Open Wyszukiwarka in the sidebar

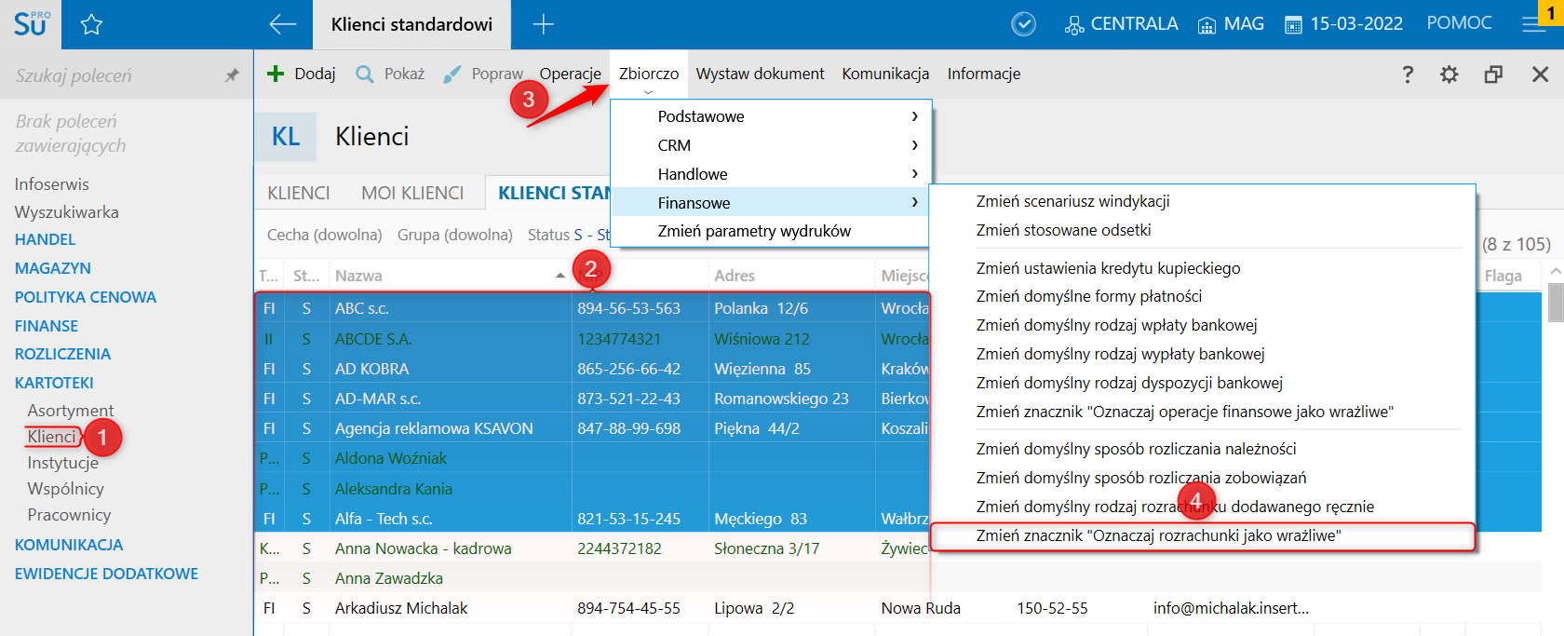pyautogui.click(x=66, y=212)
